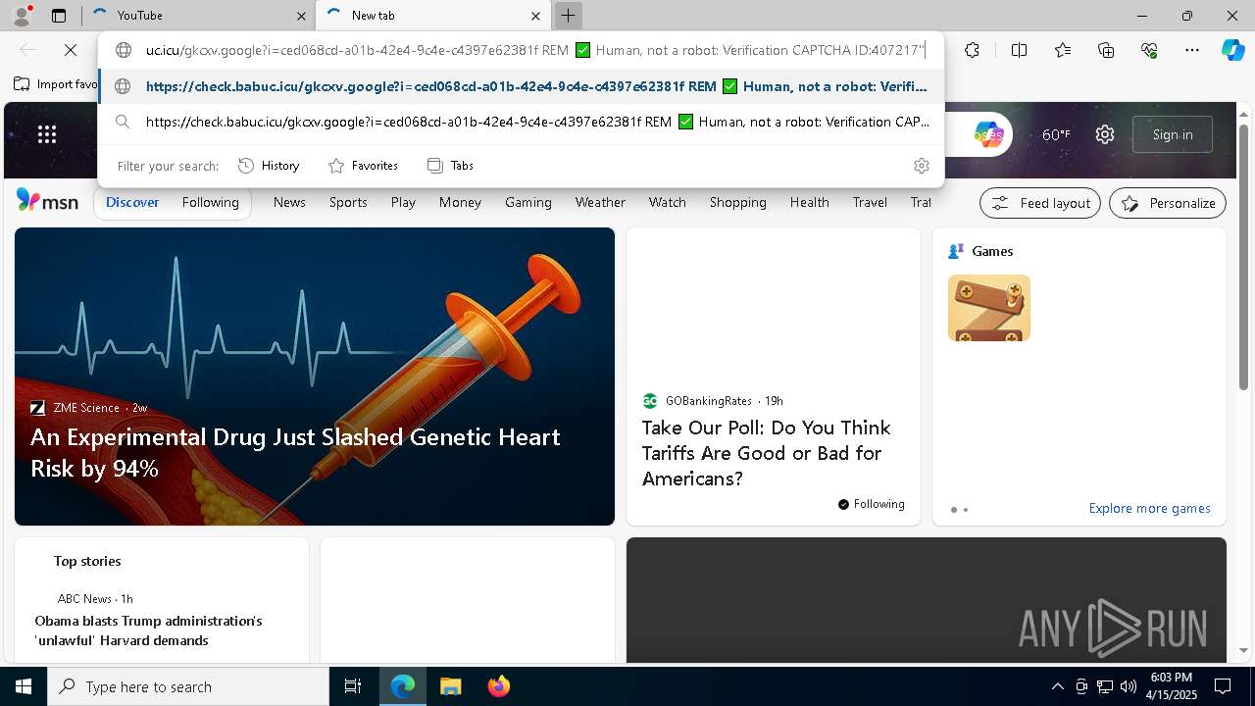
Task: Open the Tariffs poll article headline
Action: [766, 453]
